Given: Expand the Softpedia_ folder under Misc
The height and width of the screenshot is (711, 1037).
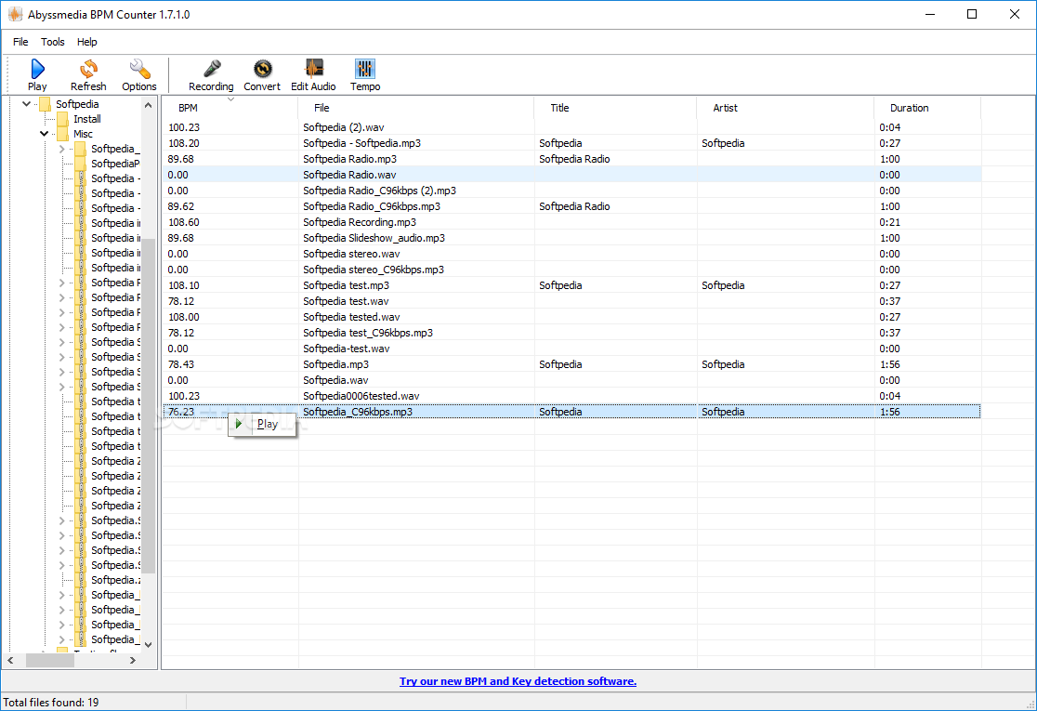Looking at the screenshot, I should [x=62, y=149].
